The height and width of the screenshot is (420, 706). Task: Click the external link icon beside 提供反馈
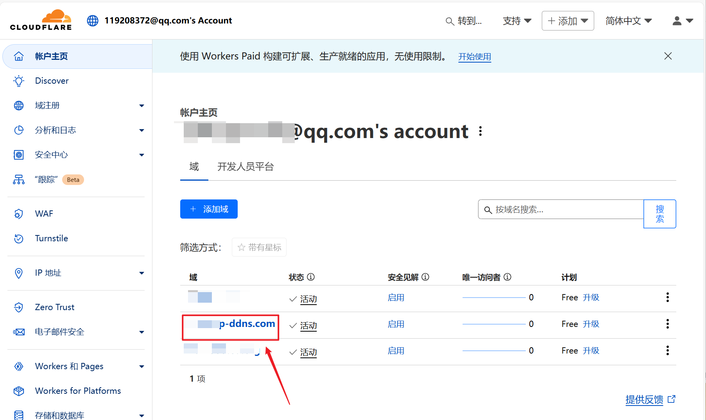pyautogui.click(x=672, y=399)
